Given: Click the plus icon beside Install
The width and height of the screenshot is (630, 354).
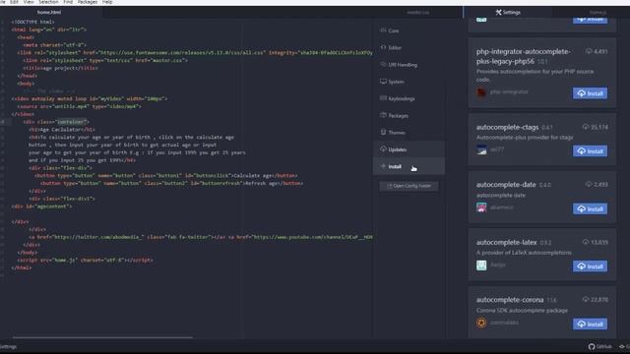Looking at the screenshot, I should tap(383, 166).
